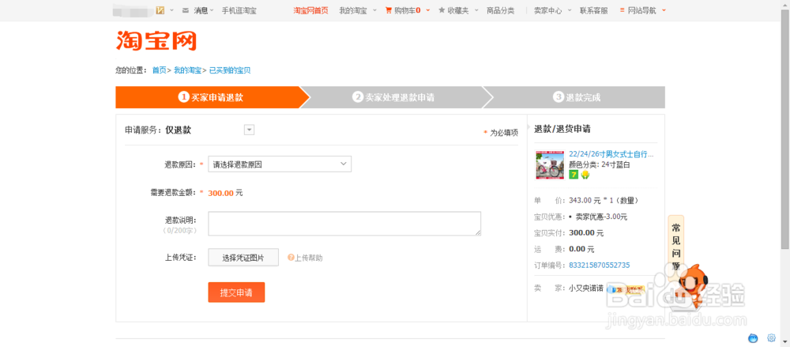
Task: Click the yellow tulip service badge
Action: 585,175
